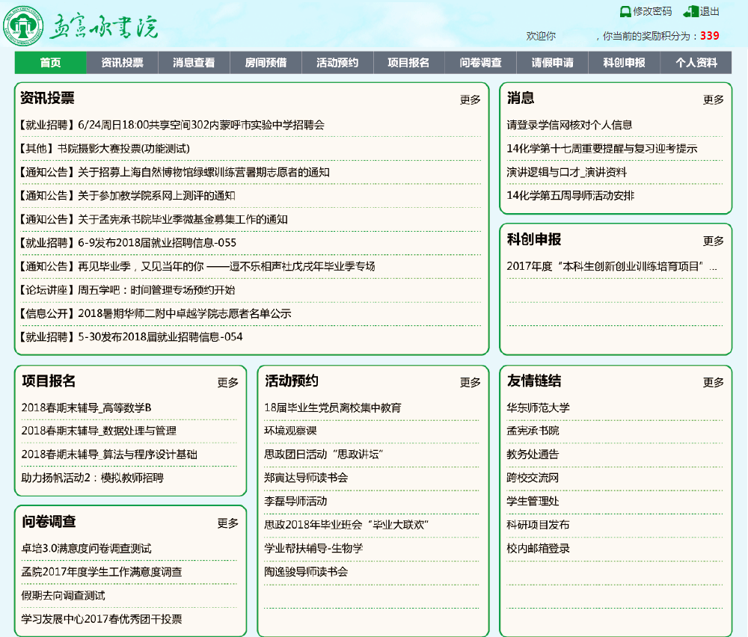Open 18届毕业生党员离校集中教育
Screen dimensions: 748x637
[x=333, y=407]
